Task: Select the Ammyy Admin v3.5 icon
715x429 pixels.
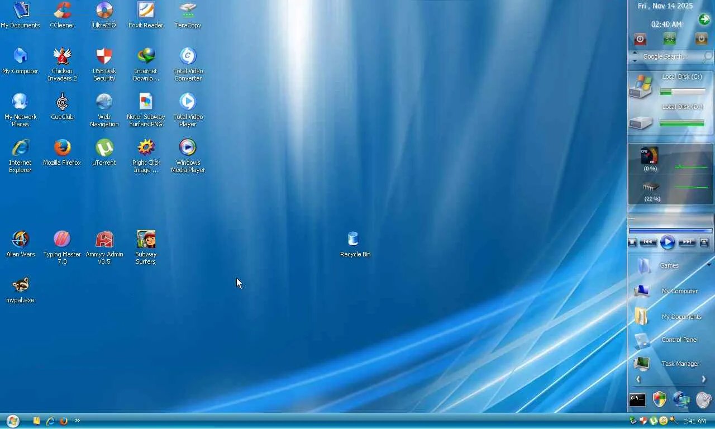Action: pos(104,247)
